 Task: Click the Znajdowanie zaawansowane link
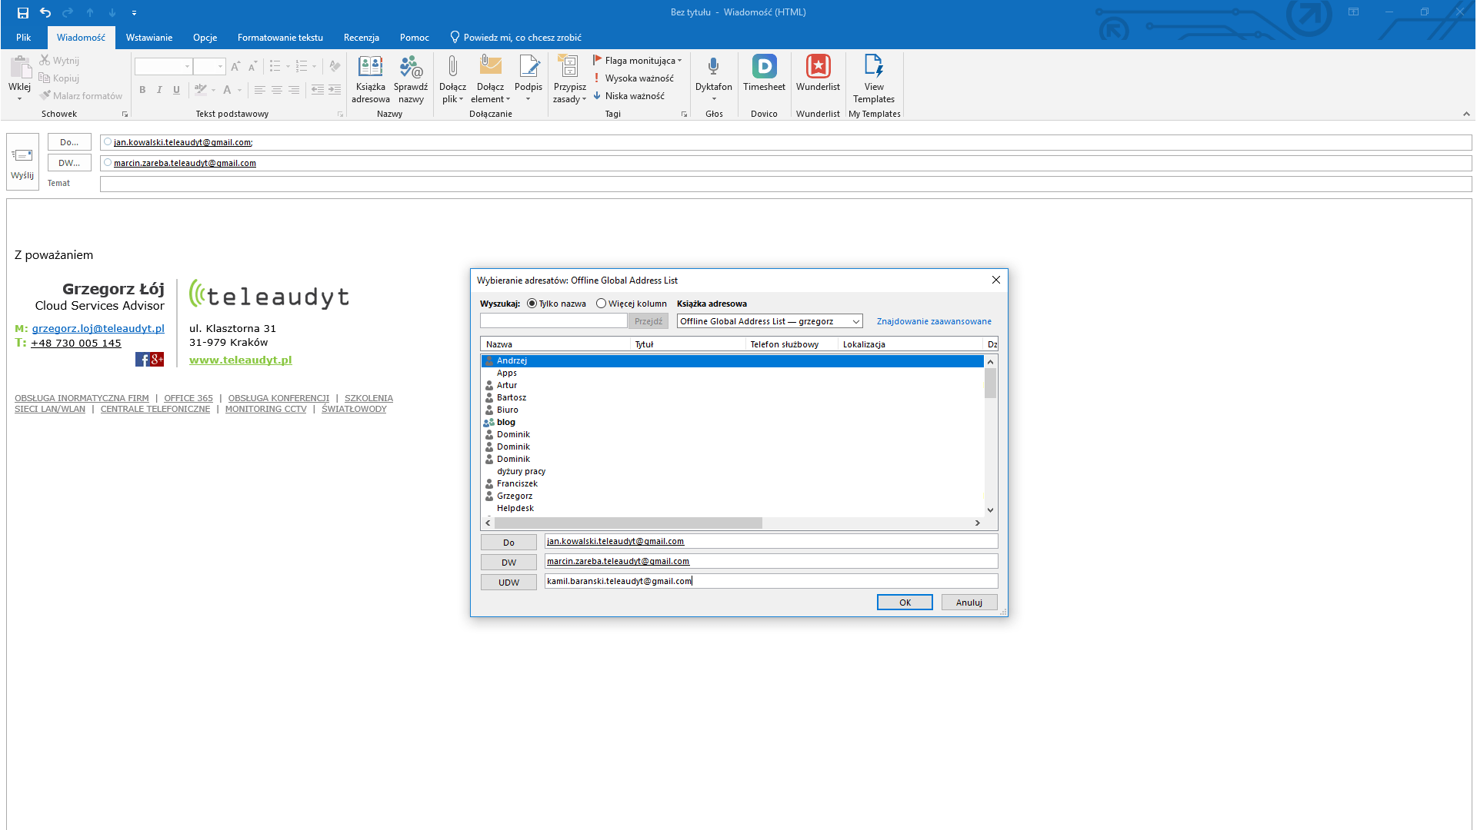tap(934, 321)
